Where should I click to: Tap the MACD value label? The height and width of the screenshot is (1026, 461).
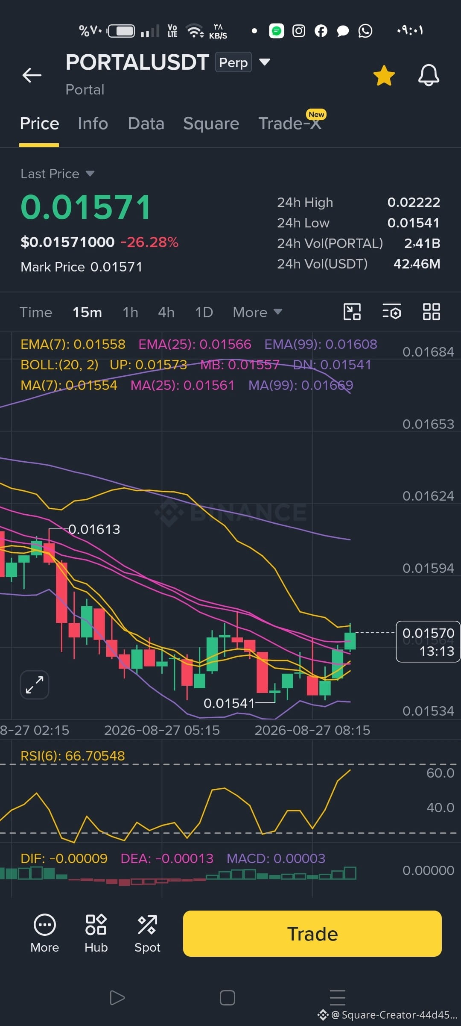[276, 858]
